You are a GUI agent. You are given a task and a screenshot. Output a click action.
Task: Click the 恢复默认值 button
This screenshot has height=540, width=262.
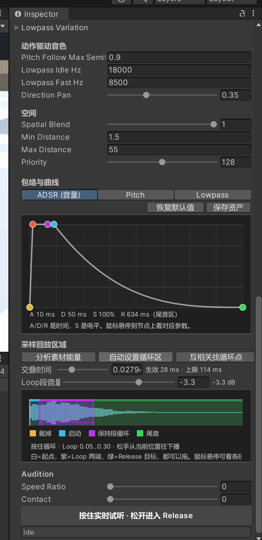pyautogui.click(x=175, y=208)
